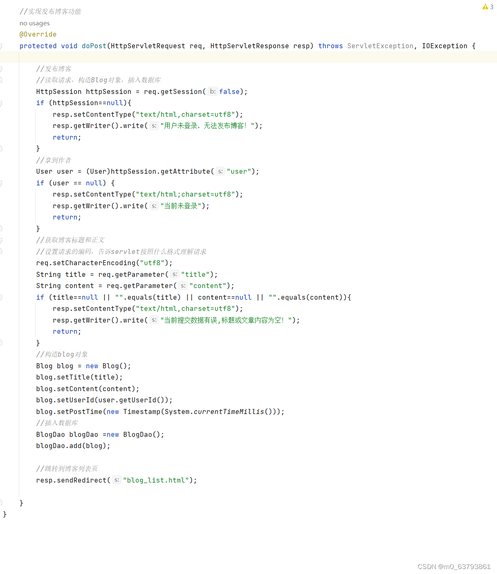Click the comment '//获取博客标题和正文'

pyautogui.click(x=70, y=240)
